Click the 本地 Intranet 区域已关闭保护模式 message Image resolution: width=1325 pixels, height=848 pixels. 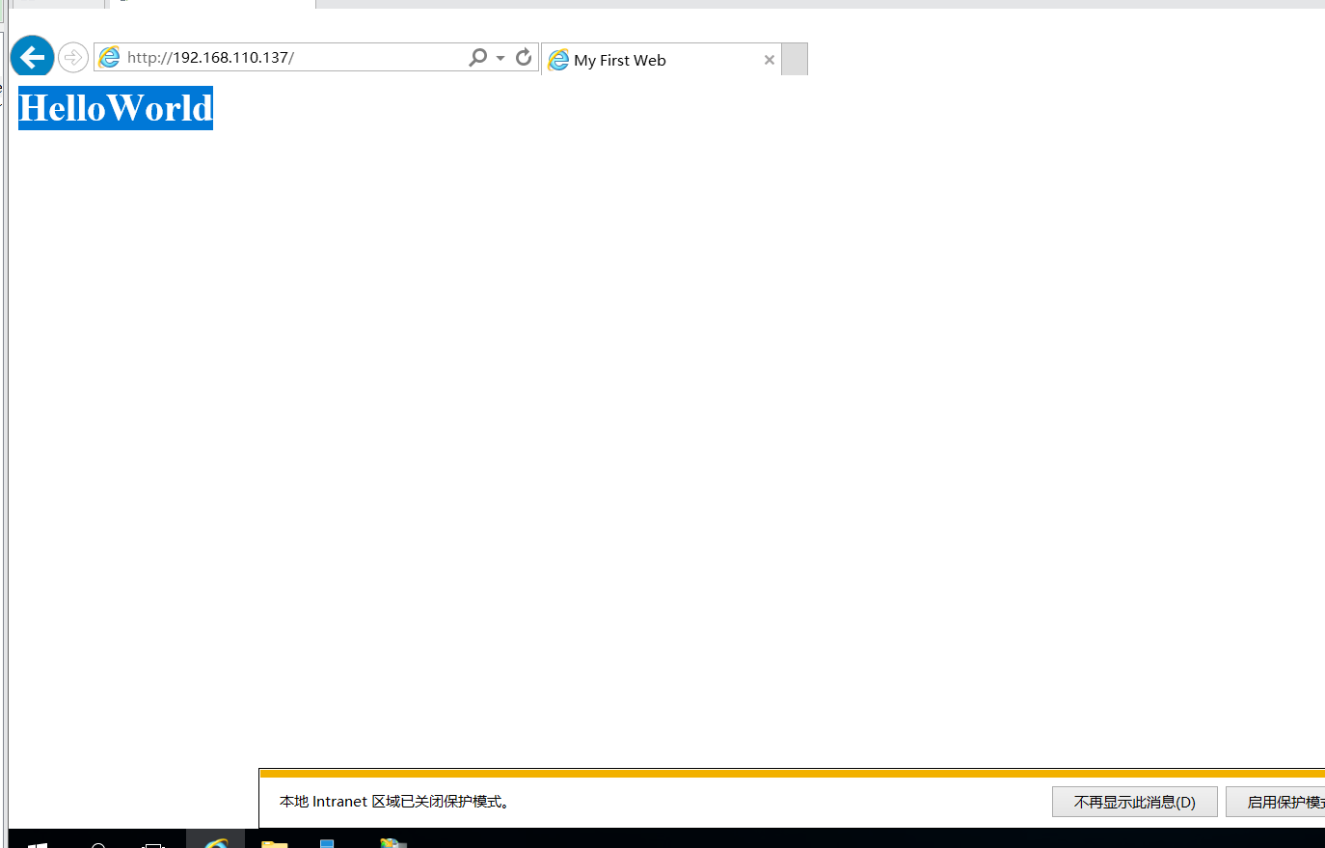[x=394, y=802]
